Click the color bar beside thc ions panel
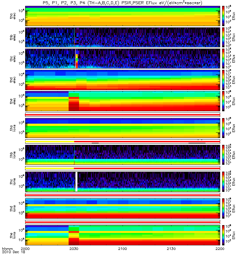245x261 pixels. point(223,182)
